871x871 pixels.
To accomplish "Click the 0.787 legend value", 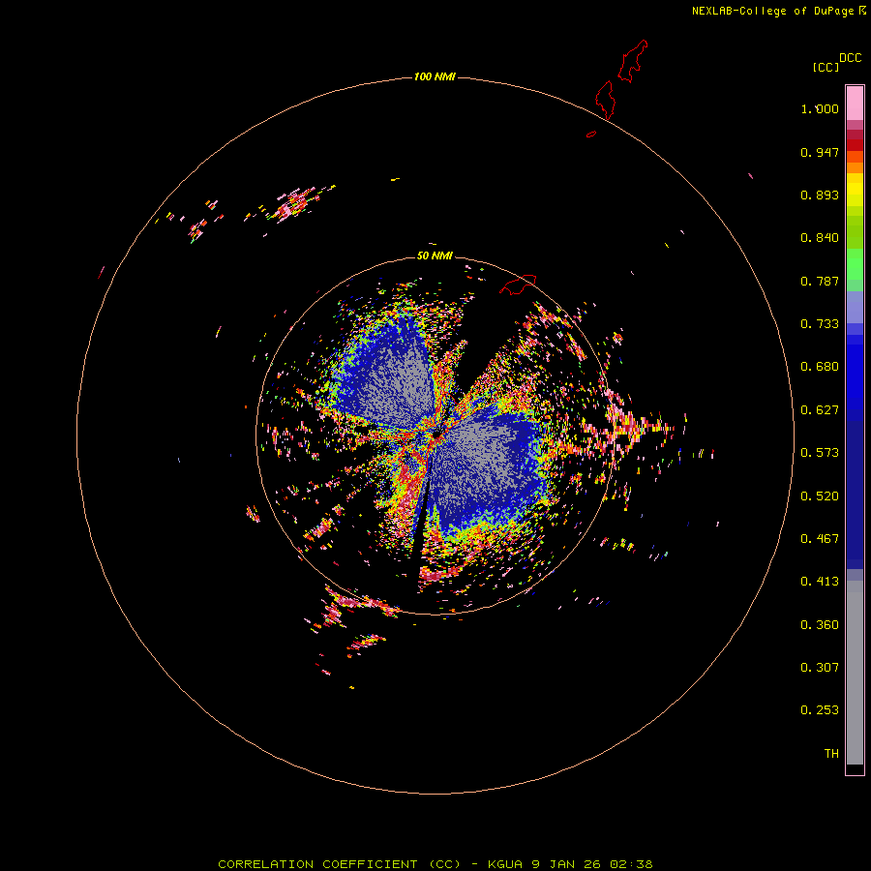I will pos(820,281).
